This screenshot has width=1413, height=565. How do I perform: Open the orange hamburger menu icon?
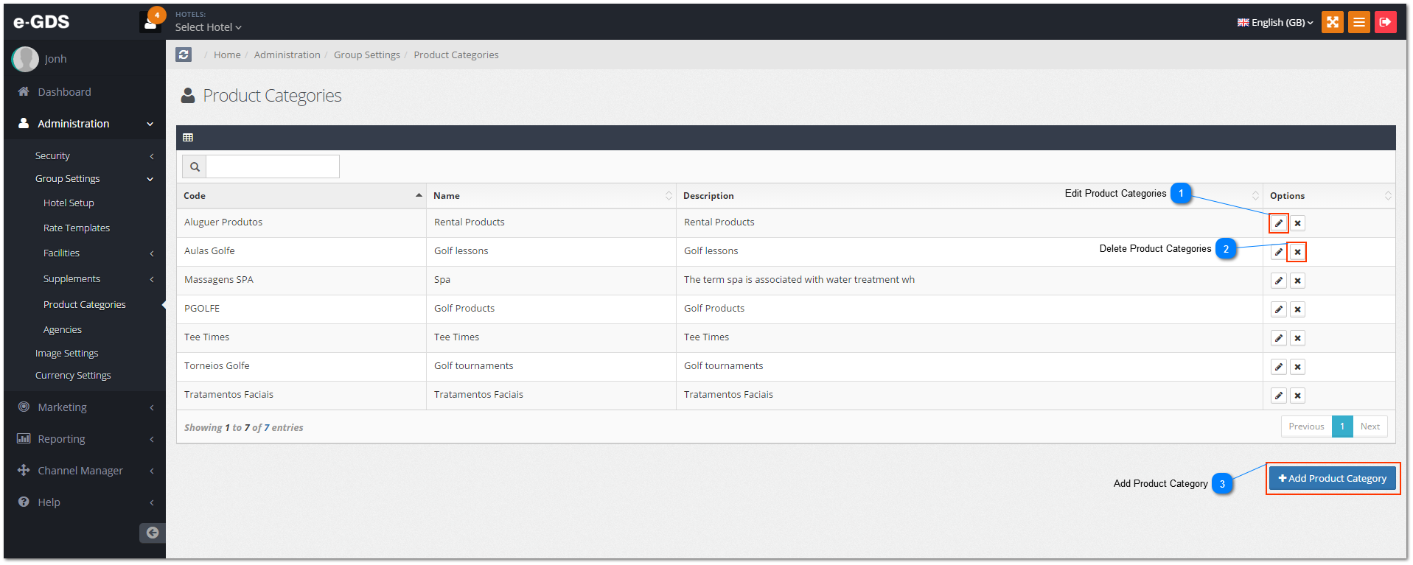1358,22
